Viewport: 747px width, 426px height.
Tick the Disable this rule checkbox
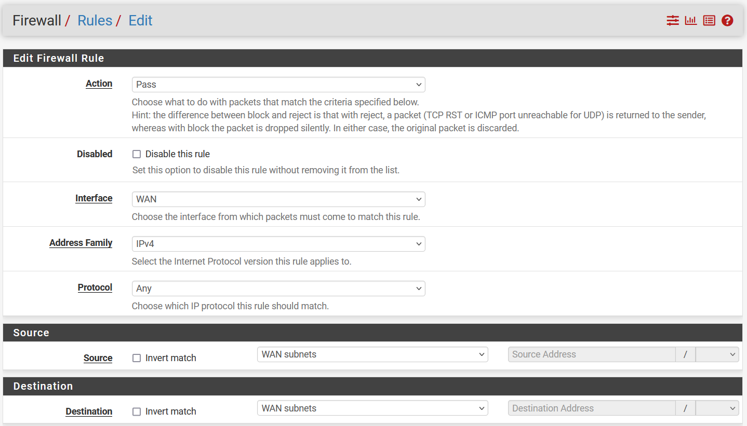click(x=137, y=154)
